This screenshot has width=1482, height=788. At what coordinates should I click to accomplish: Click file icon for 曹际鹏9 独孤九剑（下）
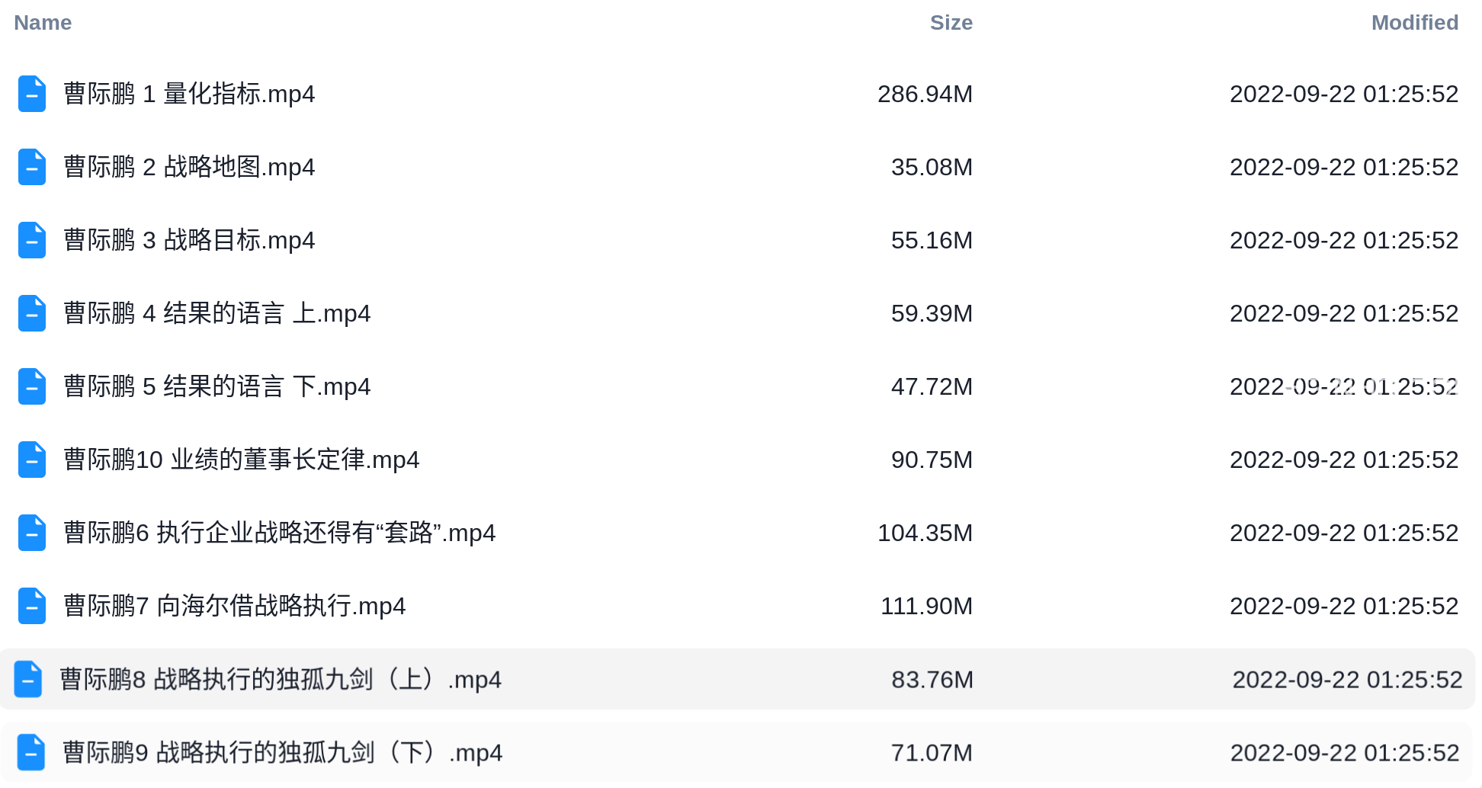[31, 752]
